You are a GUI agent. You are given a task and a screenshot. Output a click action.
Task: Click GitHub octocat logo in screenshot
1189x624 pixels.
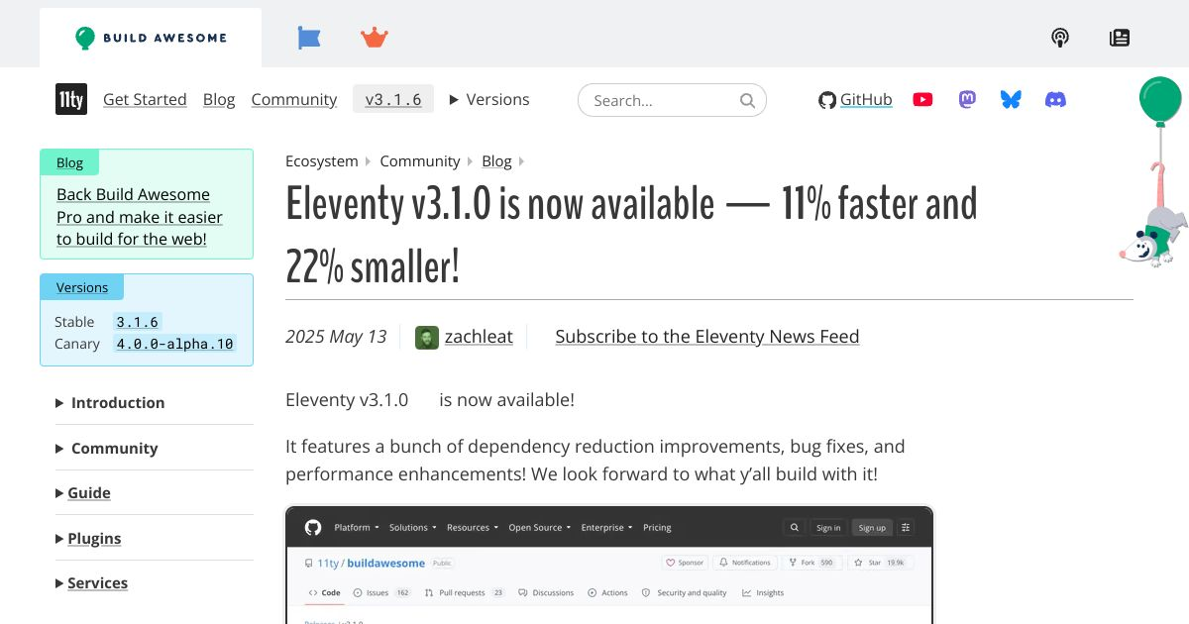(313, 527)
